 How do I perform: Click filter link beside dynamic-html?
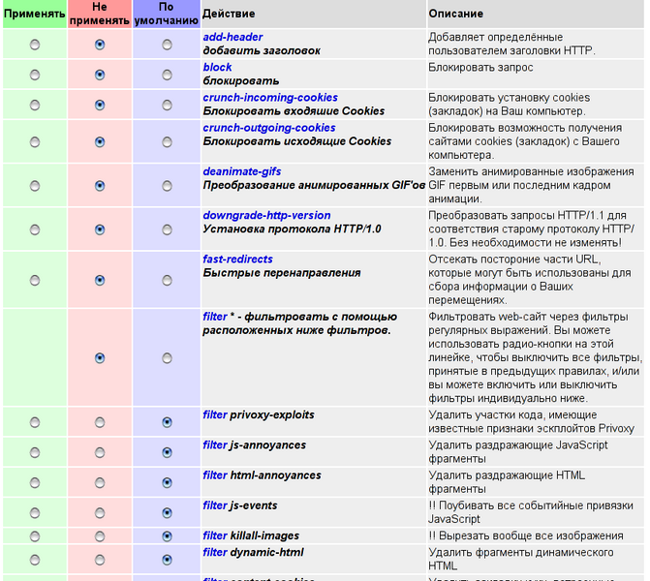tap(215, 552)
